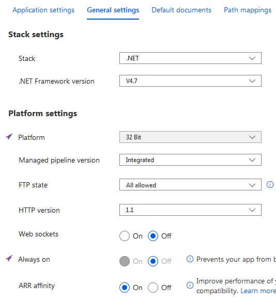Turn Web sockets On
The height and width of the screenshot is (303, 276).
(x=125, y=236)
